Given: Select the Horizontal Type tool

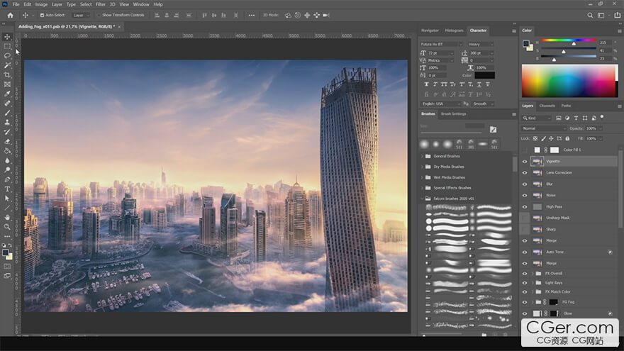Looking at the screenshot, I should coord(7,189).
